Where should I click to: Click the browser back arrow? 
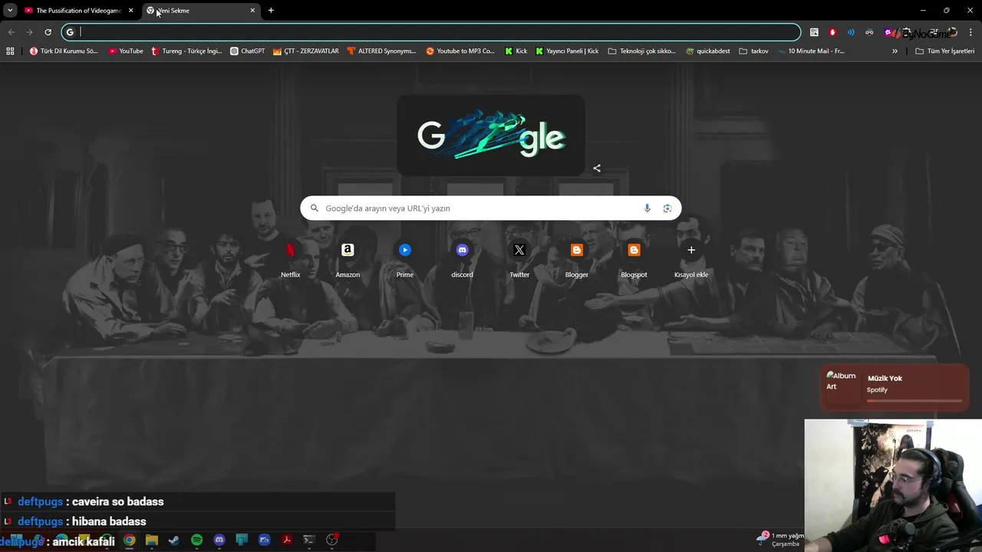[x=11, y=32]
